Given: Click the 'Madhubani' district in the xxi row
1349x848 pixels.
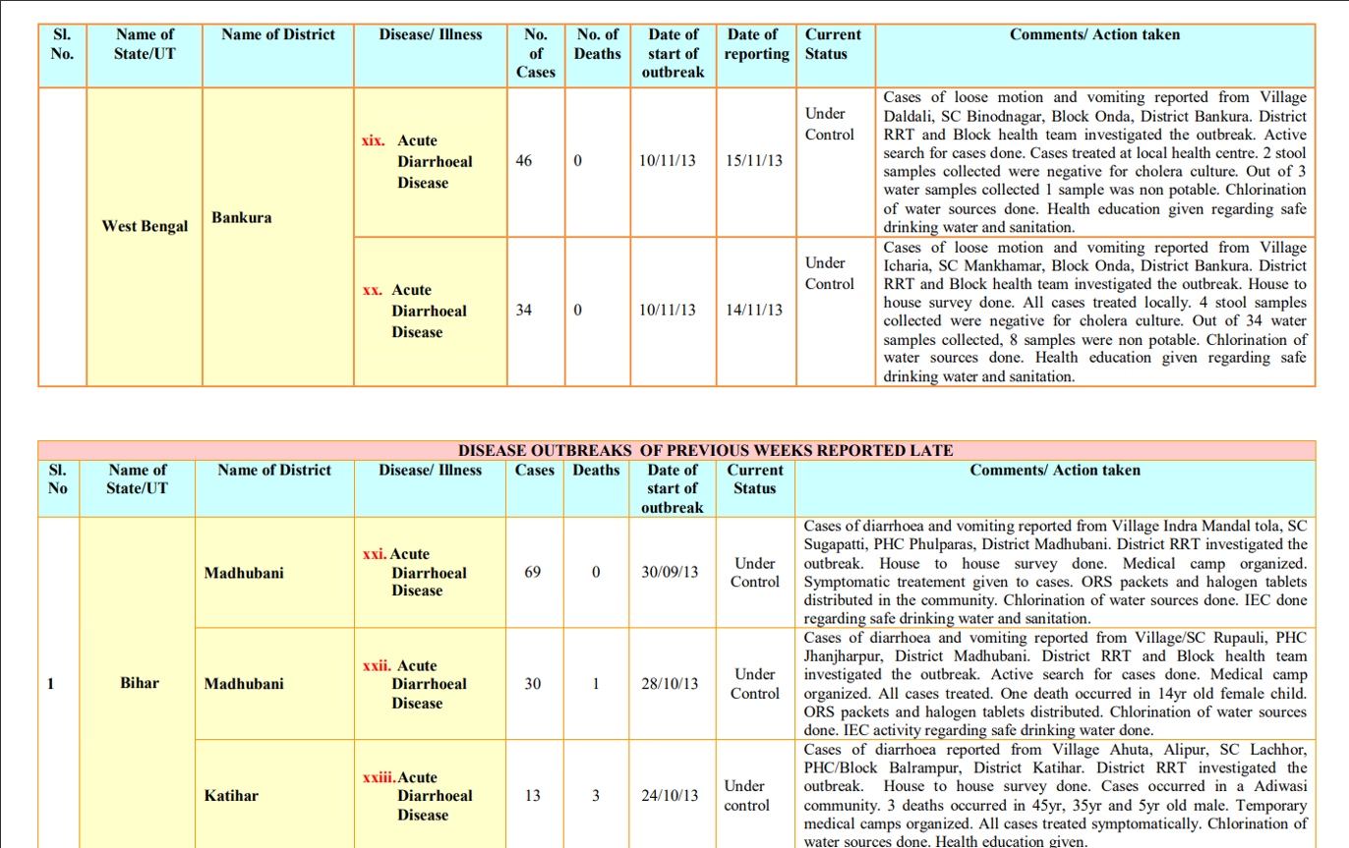Looking at the screenshot, I should (244, 572).
